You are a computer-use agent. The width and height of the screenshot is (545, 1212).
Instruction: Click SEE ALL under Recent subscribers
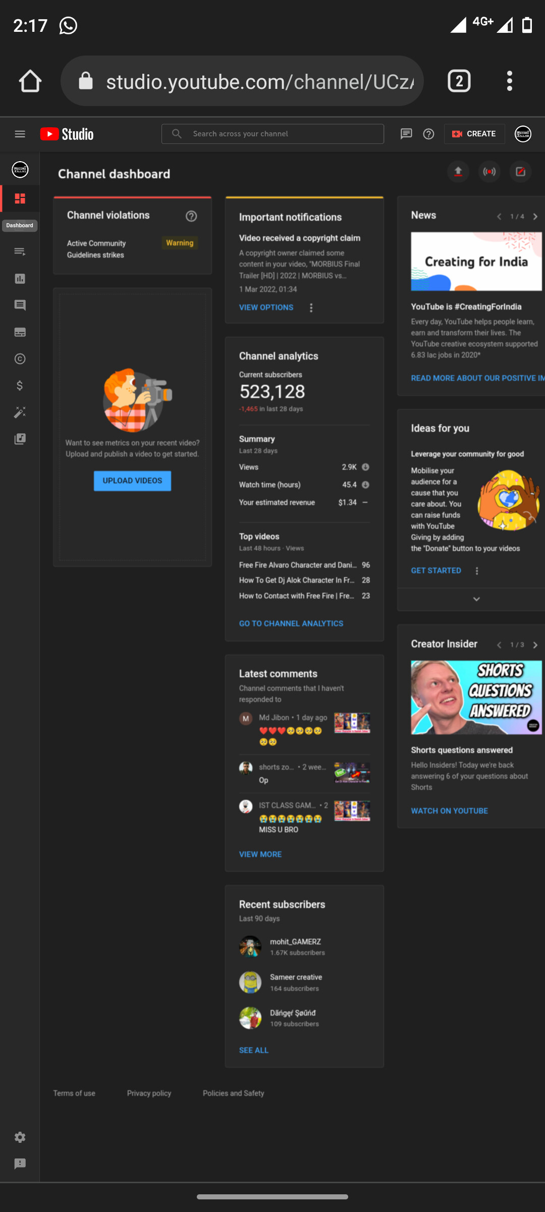click(x=254, y=1050)
